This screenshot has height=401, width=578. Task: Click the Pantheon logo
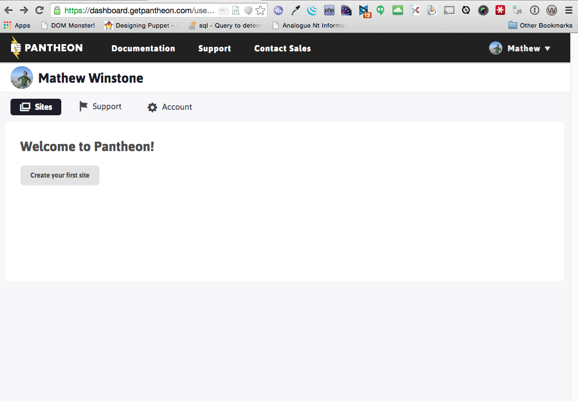coord(47,48)
